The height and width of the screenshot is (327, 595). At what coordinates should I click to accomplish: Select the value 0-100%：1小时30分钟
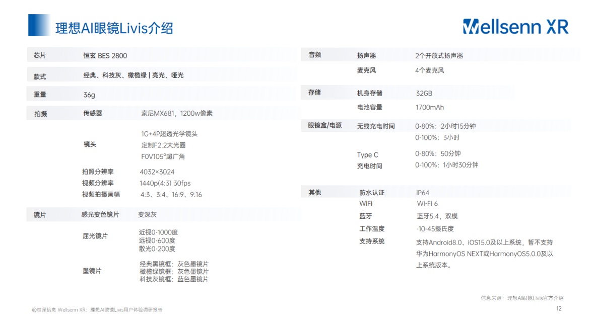point(447,165)
